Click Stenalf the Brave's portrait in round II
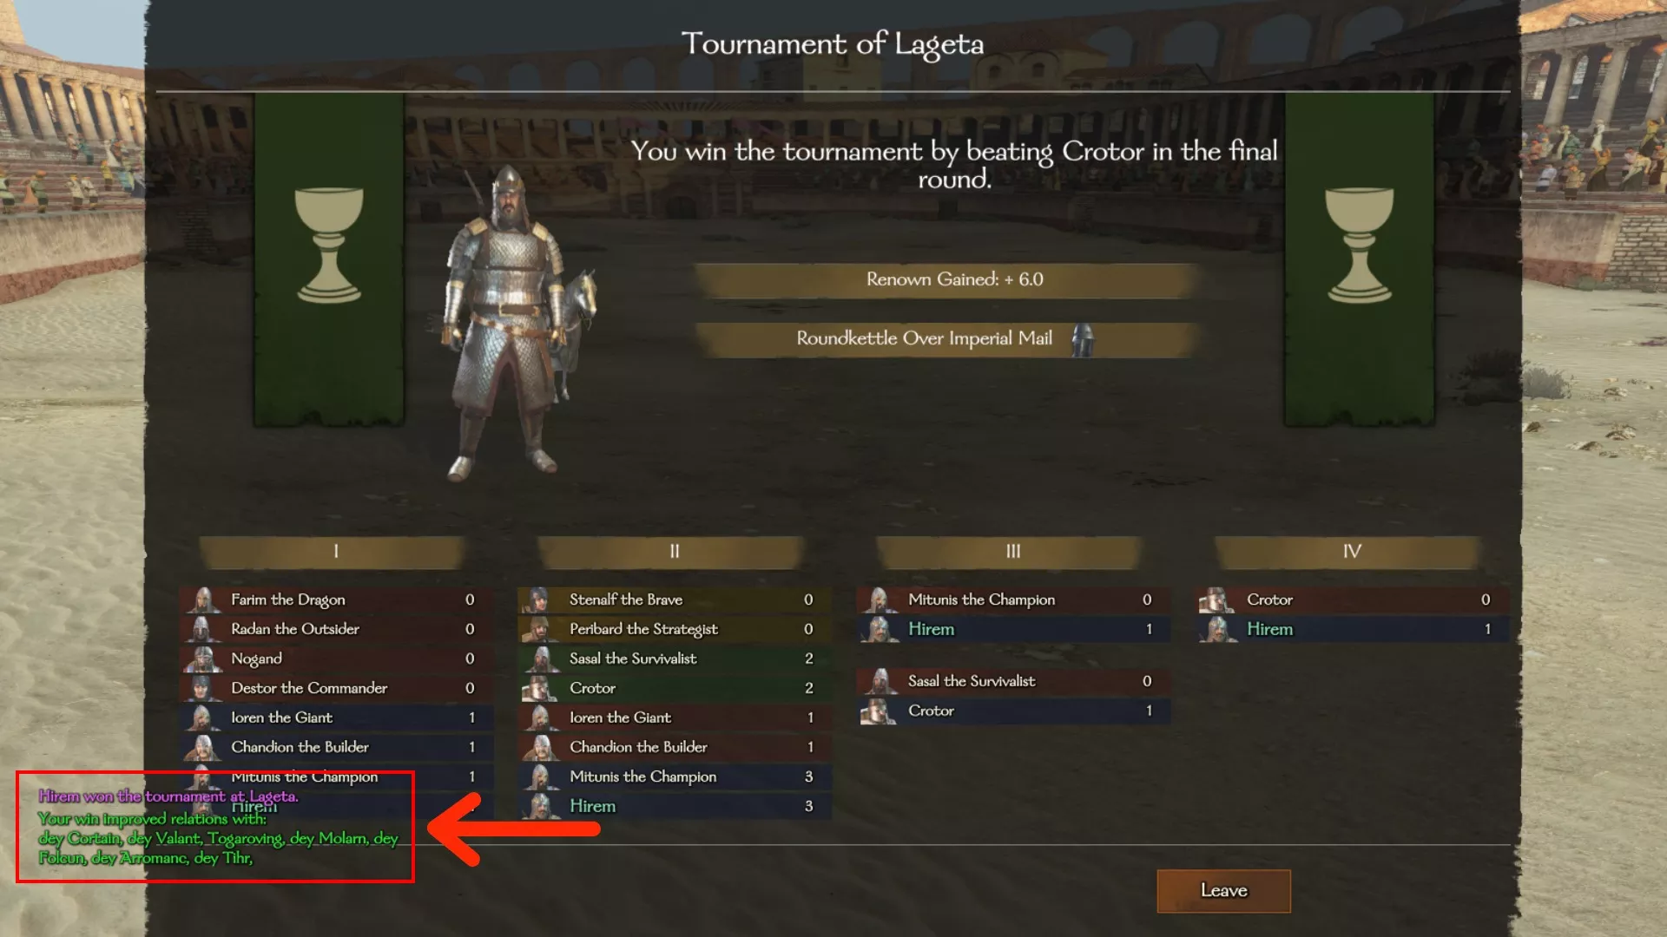 click(x=540, y=600)
